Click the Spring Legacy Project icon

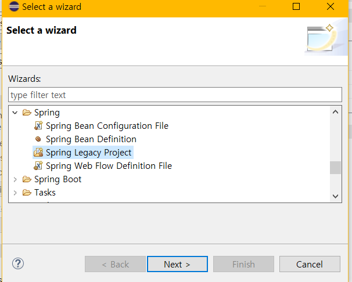pyautogui.click(x=38, y=152)
